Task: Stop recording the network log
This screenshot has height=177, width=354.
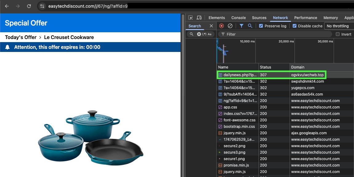Action: (222, 26)
